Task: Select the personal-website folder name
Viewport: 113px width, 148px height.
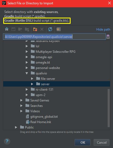Action: point(48,68)
